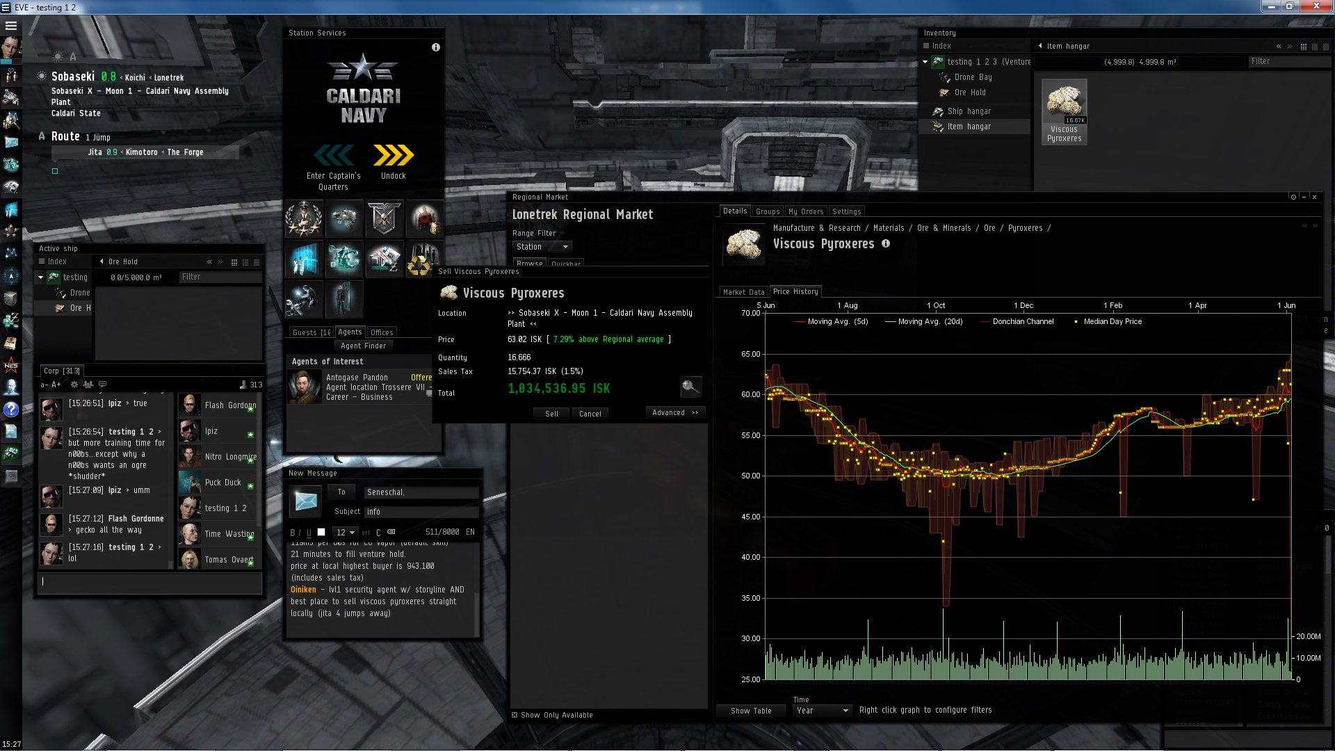
Task: Switch to the Market Data tab
Action: click(743, 292)
